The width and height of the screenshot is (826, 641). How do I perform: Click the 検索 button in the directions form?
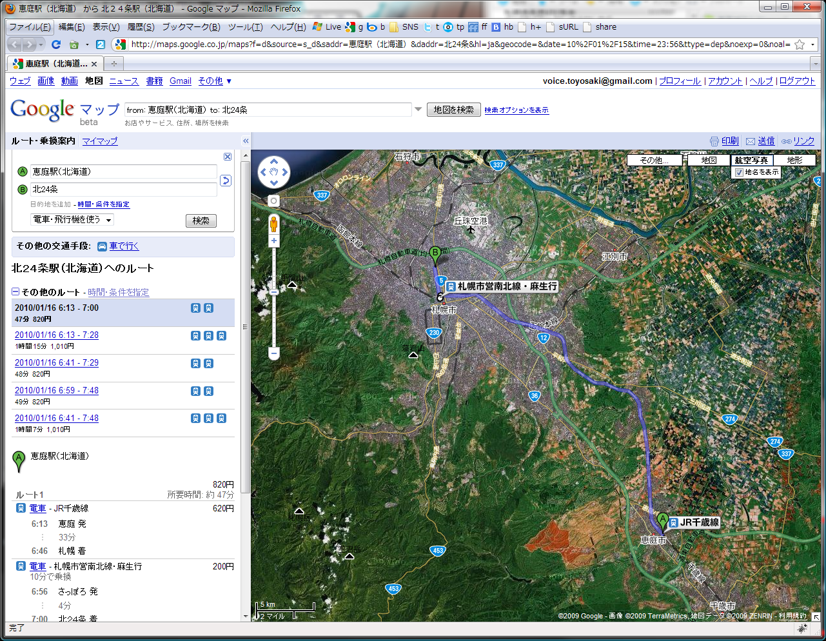point(201,221)
